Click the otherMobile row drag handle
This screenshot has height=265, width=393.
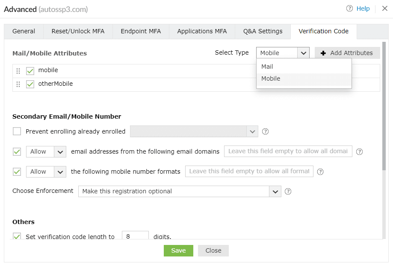(18, 84)
